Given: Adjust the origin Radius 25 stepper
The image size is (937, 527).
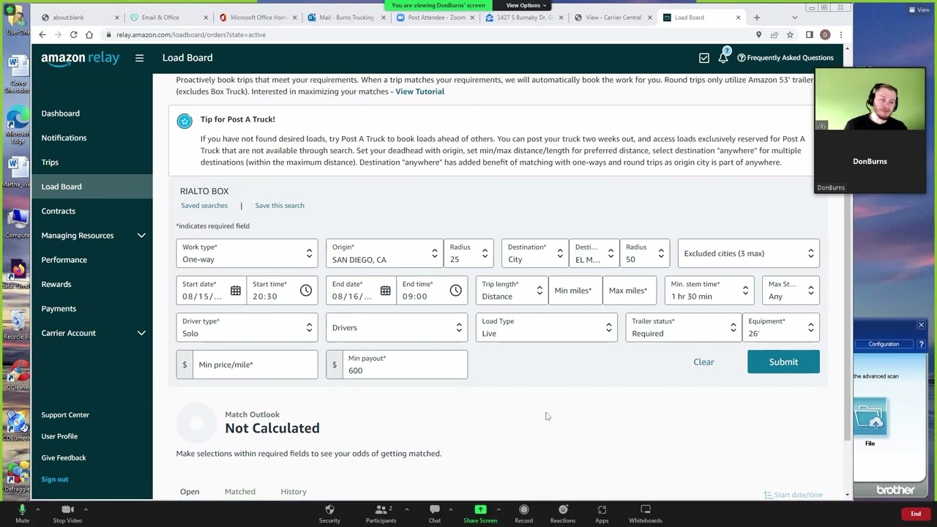Looking at the screenshot, I should (x=468, y=253).
